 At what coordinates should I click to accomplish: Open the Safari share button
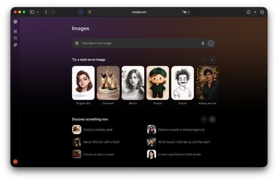coord(248,12)
